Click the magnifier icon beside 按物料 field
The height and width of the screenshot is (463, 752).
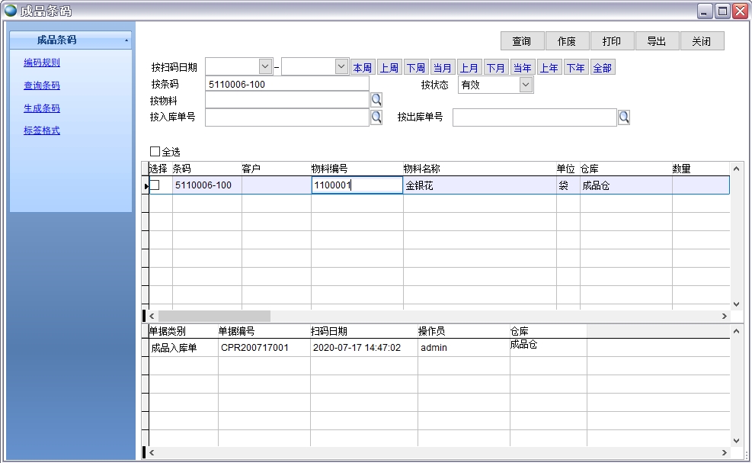click(x=376, y=100)
